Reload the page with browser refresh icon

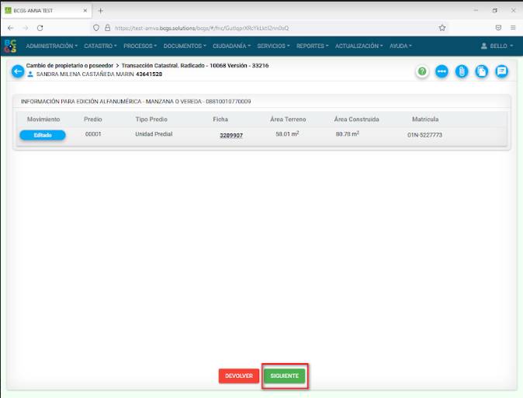coord(40,27)
